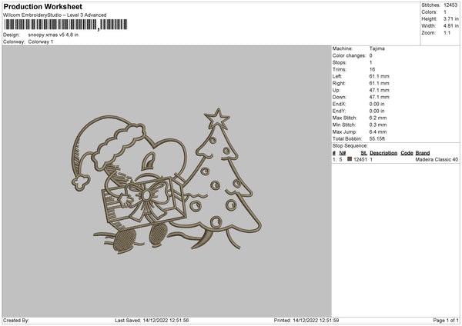
Task: Click the Stitches value 12453
Action: (450, 5)
